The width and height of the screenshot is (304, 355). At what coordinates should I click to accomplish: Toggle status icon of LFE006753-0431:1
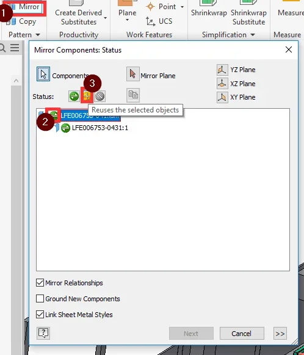(65, 128)
